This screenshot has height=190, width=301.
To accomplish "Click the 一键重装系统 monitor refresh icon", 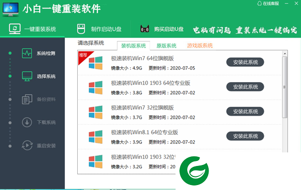I will pyautogui.click(x=15, y=29).
